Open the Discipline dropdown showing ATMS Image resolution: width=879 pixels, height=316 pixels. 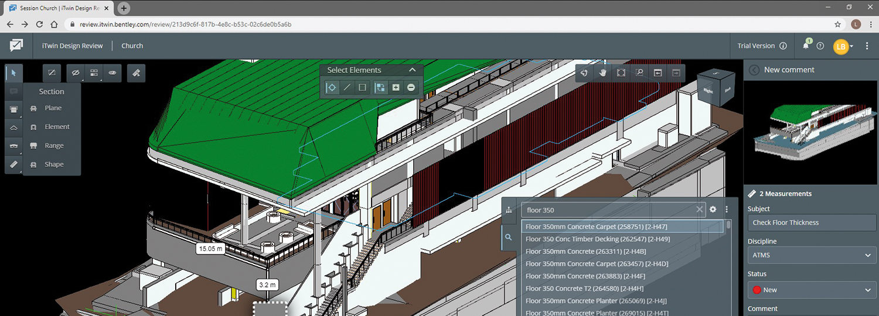coord(811,255)
